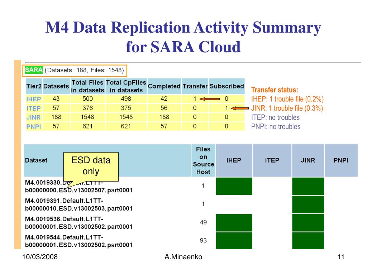Click dataset M4.0019391 row name
The height and width of the screenshot is (275, 367).
coord(78,204)
